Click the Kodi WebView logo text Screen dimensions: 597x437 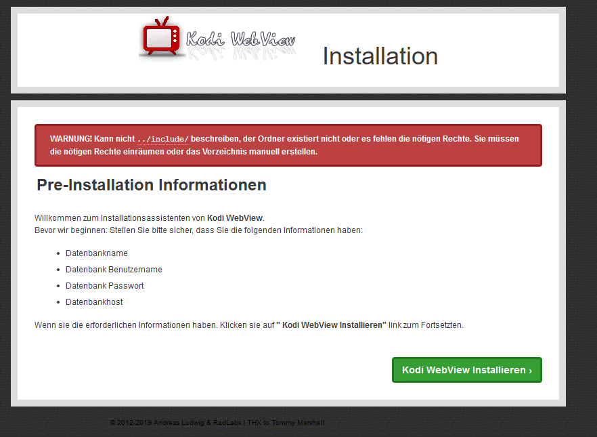(241, 39)
